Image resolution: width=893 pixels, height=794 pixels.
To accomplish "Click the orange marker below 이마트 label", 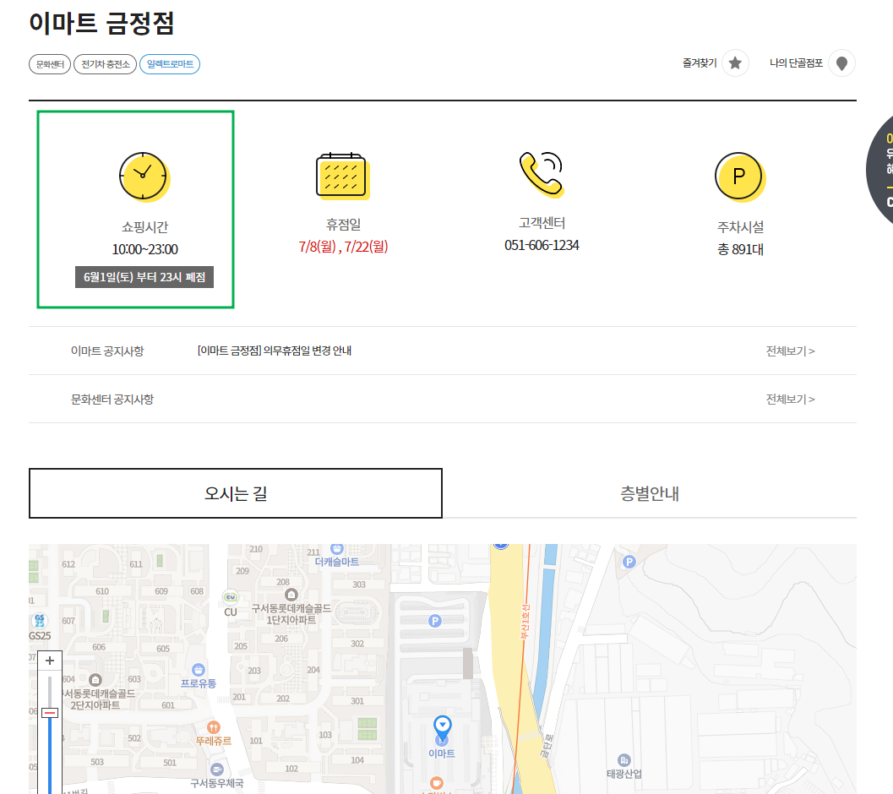I will pos(437,783).
